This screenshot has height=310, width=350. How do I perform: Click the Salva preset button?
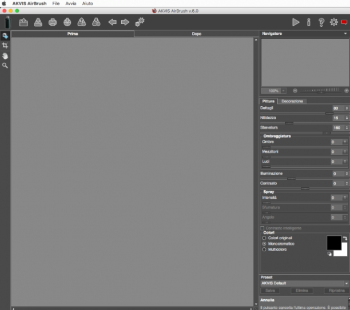270,291
